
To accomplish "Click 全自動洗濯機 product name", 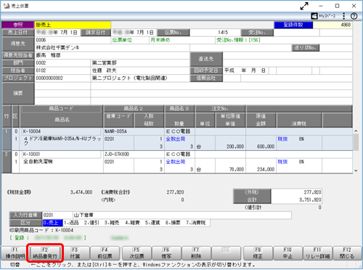I will coord(38,161).
